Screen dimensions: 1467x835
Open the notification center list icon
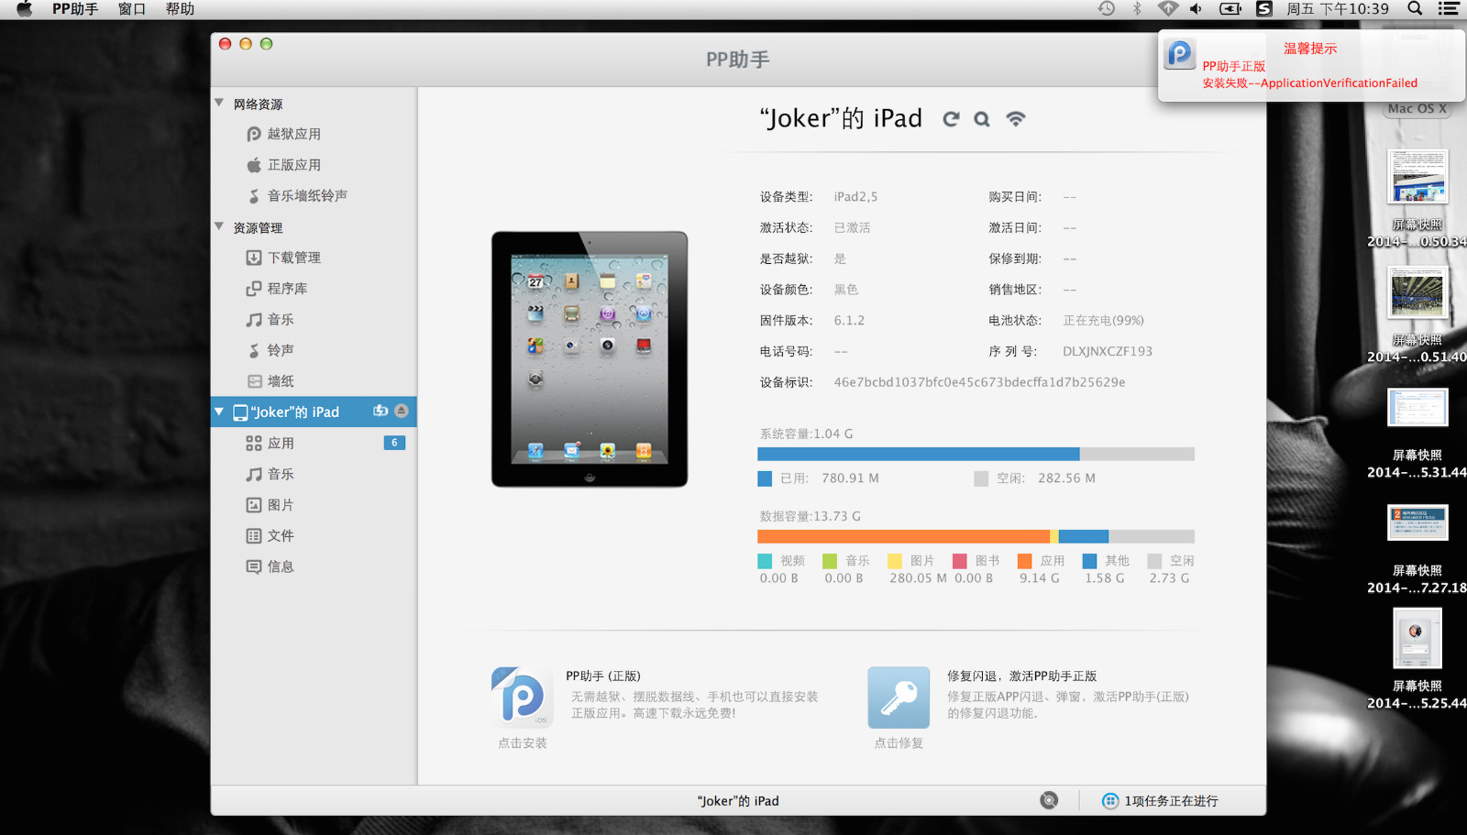pos(1449,9)
